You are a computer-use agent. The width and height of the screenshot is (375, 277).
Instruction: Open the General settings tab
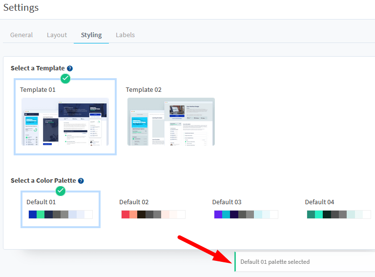tap(21, 35)
